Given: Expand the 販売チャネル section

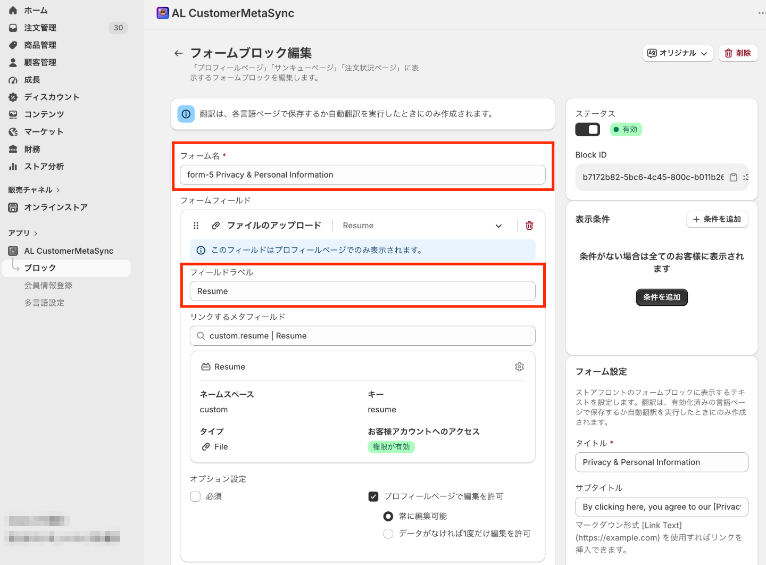Looking at the screenshot, I should tap(34, 190).
